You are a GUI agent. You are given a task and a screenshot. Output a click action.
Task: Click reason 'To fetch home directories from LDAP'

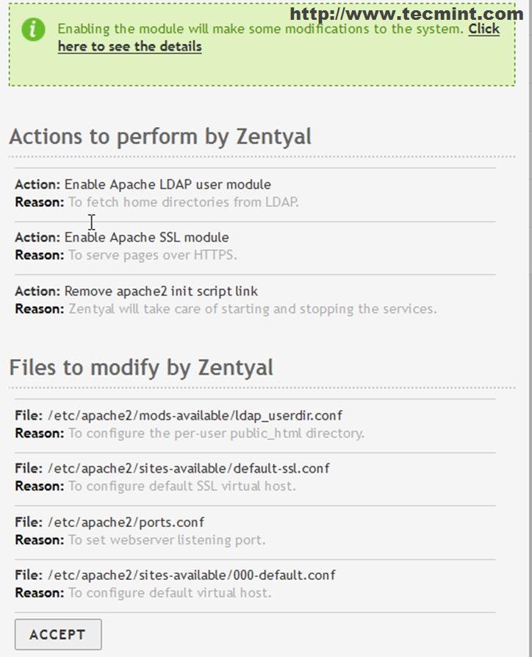184,202
